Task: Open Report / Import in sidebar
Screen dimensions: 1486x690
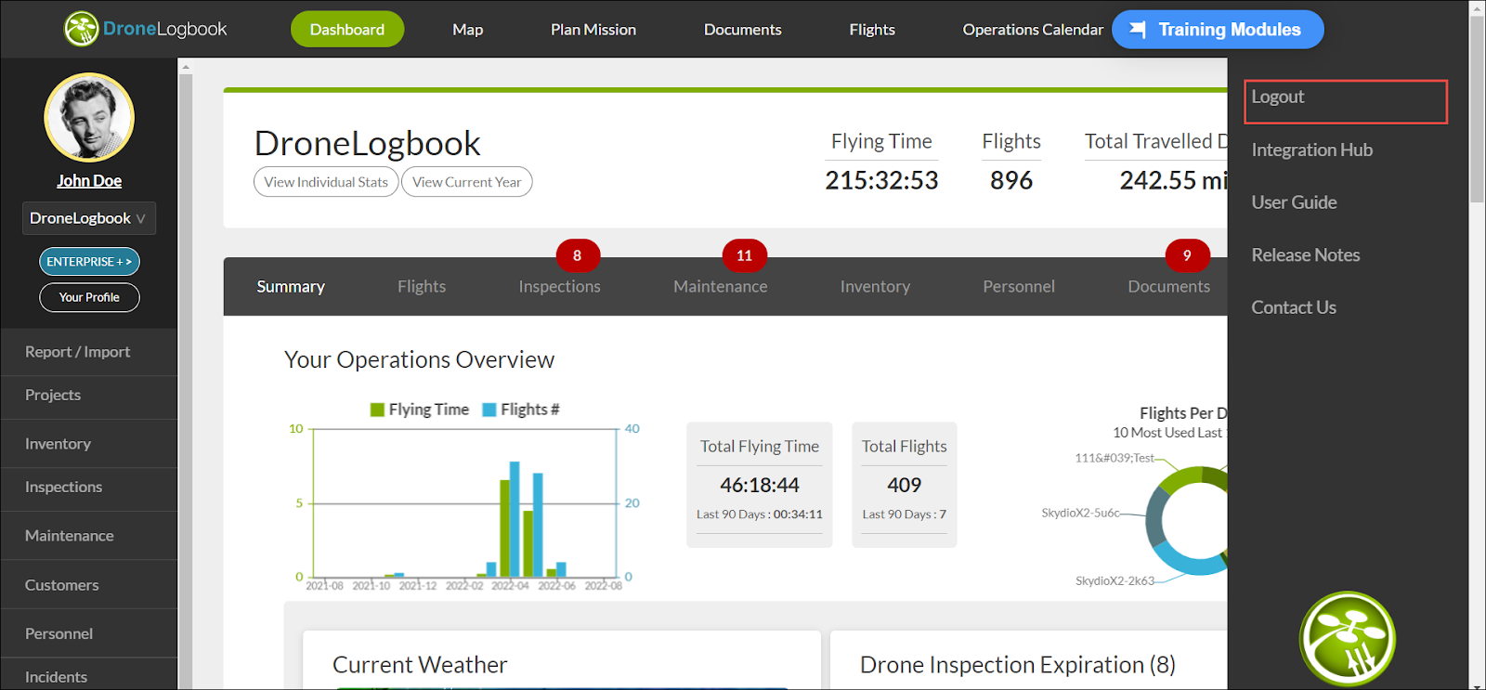Action: pos(89,352)
